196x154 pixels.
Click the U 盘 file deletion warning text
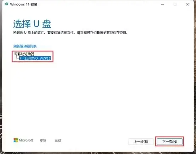(x=71, y=33)
